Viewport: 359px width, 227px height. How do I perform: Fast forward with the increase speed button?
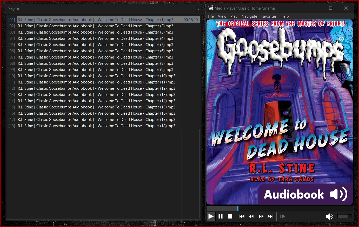(261, 216)
